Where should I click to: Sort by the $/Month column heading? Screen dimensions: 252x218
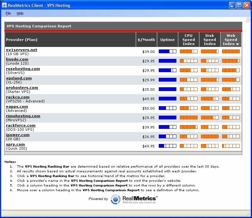[x=146, y=40]
